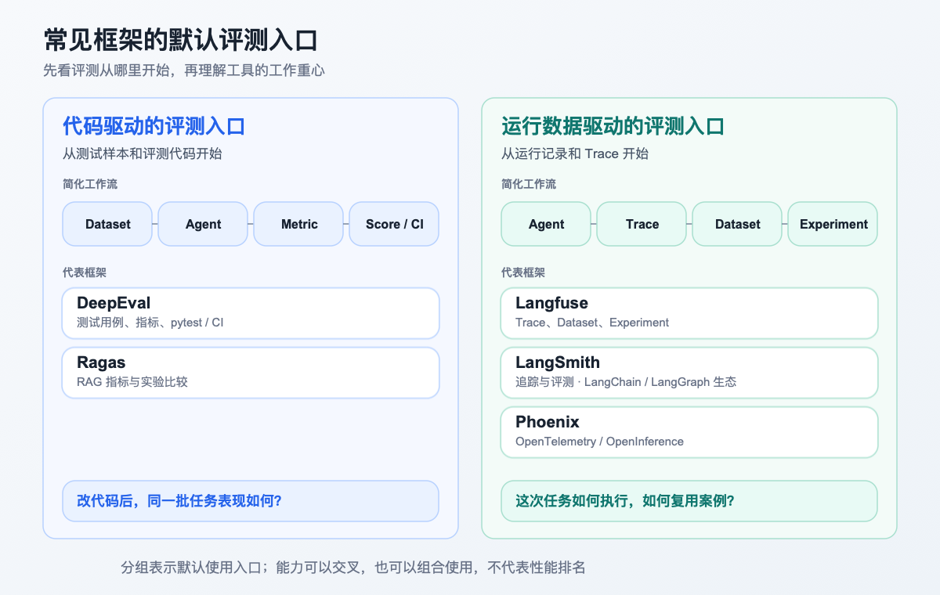Open the Langfuse framework card
940x595 pixels.
[x=689, y=313]
